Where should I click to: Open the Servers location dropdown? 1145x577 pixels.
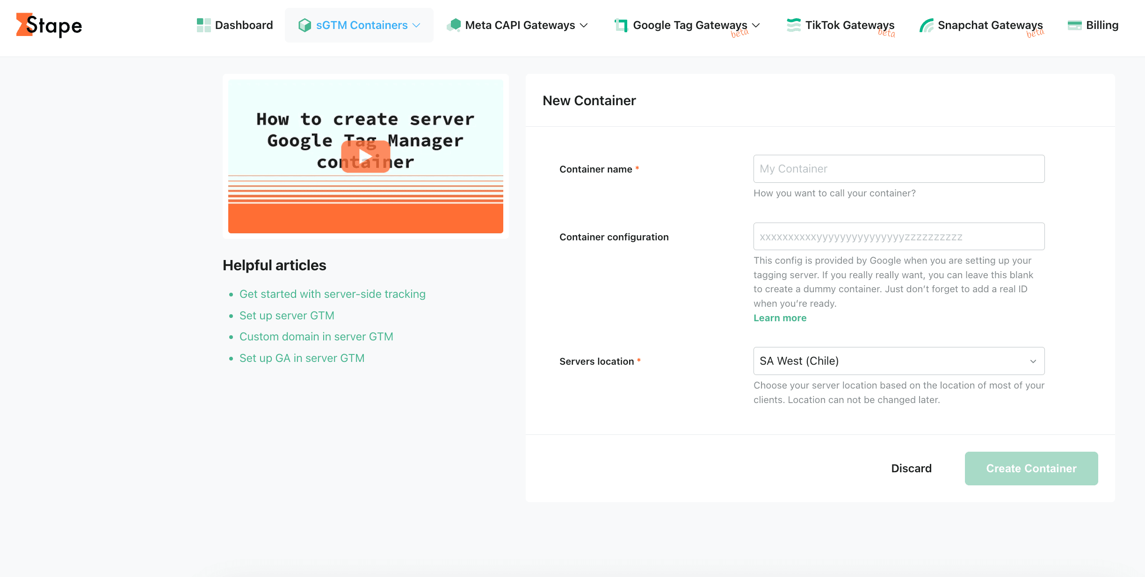899,361
